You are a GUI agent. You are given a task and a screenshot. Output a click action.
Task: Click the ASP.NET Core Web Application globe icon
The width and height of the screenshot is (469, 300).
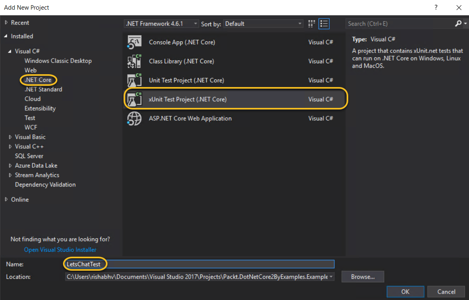point(134,118)
